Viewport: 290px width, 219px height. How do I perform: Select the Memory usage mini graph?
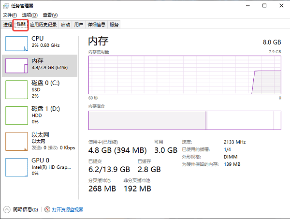coord(16,65)
